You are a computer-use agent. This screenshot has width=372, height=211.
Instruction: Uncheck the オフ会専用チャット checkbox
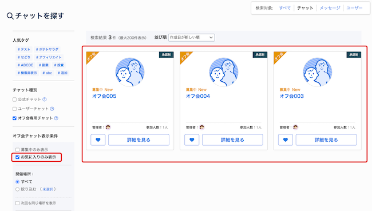[x=14, y=118]
